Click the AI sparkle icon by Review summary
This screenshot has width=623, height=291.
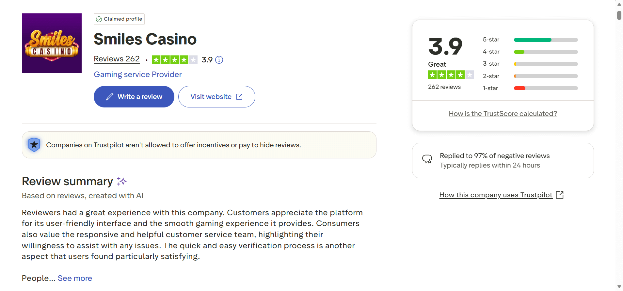[122, 181]
